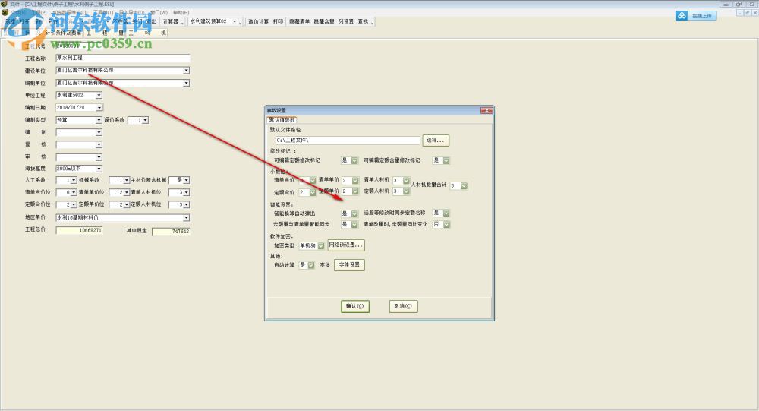Expand the 编制类型 combo box
Screen dimensions: 759x411
tap(99, 120)
